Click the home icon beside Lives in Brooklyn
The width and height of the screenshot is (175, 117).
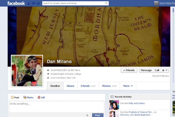[x=48, y=78]
